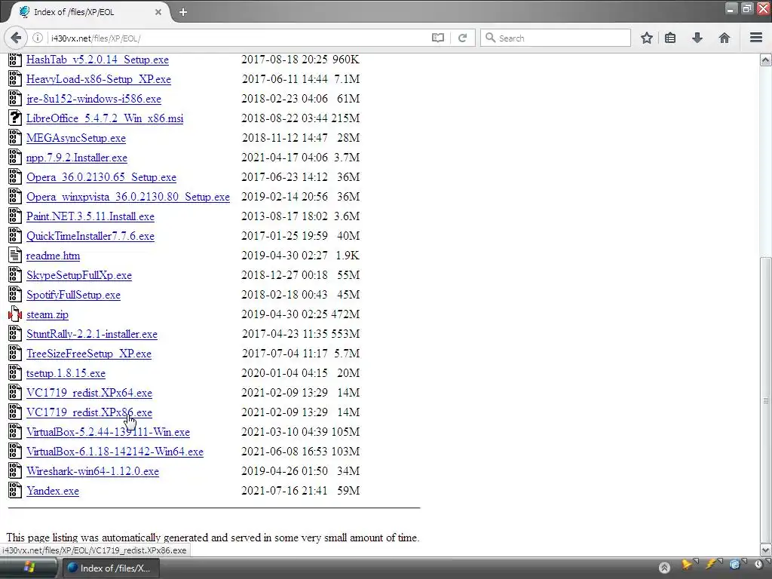Viewport: 772px width, 579px height.
Task: Open the hamburger menu
Action: (756, 38)
